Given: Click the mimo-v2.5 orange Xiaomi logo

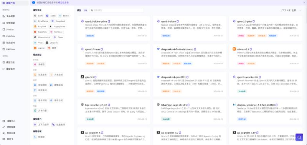Looking at the screenshot, I should 234,49.
